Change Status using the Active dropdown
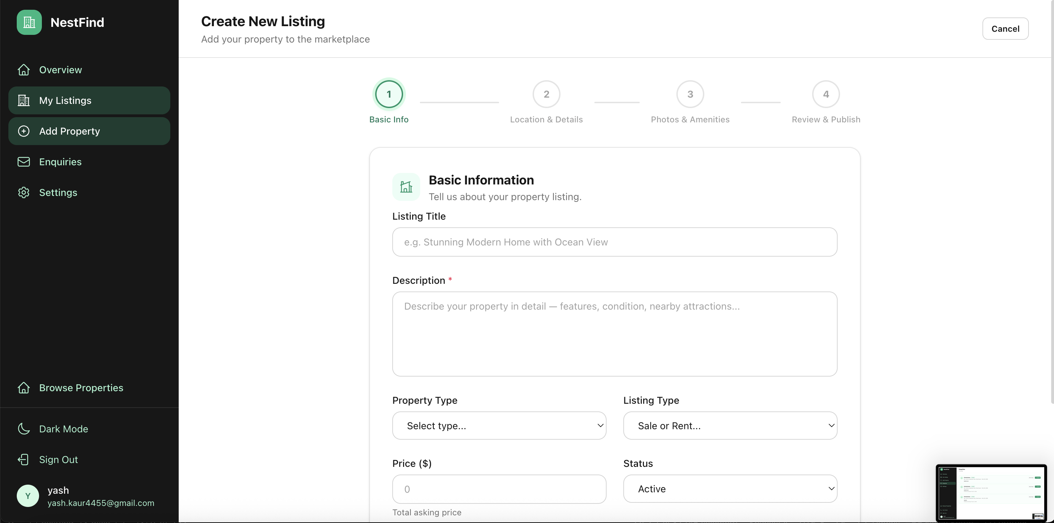This screenshot has height=523, width=1054. (x=730, y=488)
